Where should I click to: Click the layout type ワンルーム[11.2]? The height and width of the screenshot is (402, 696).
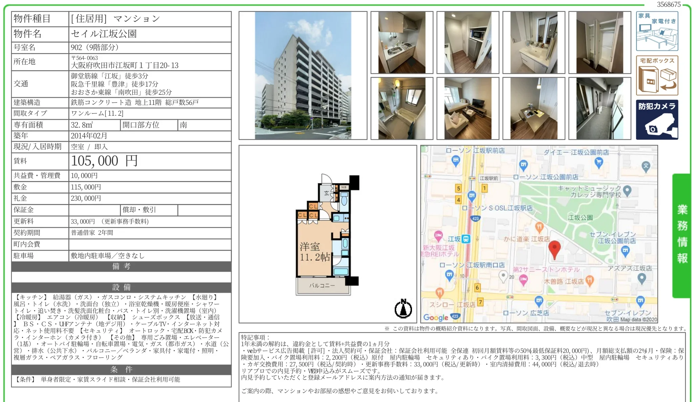point(97,113)
